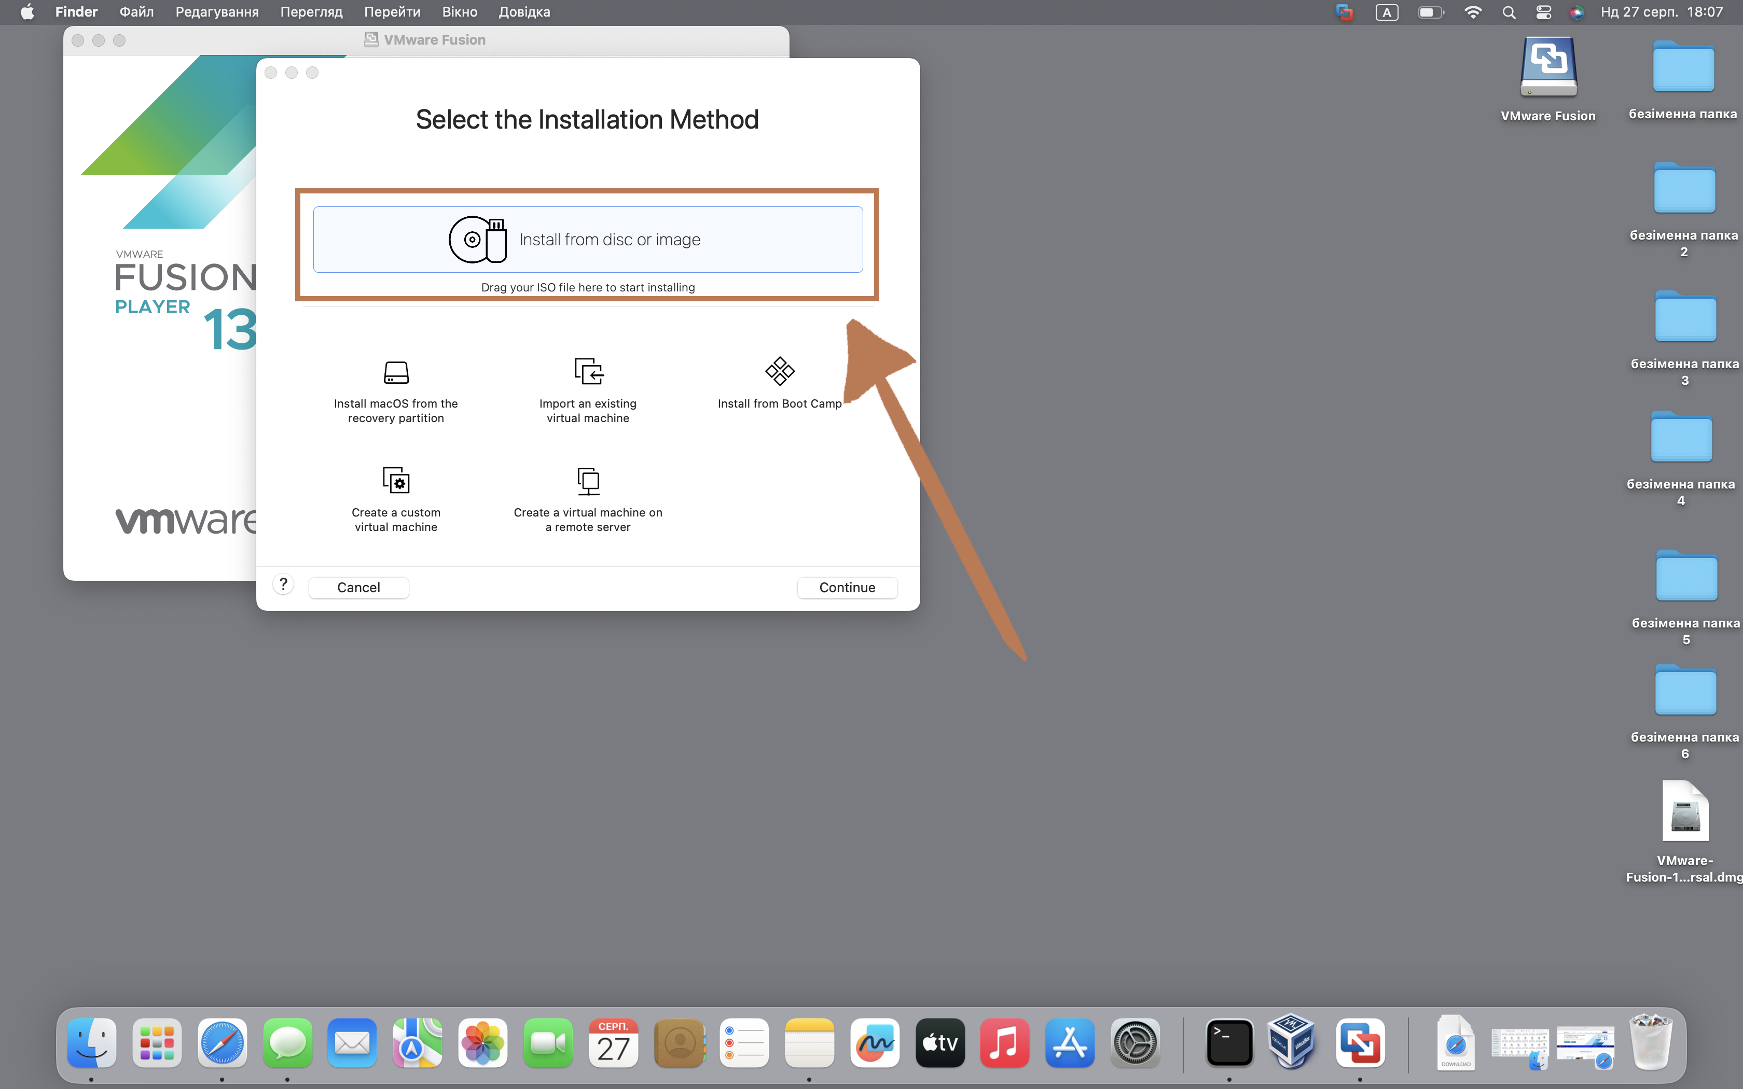Select Create a custom virtual machine
Viewport: 1743px width, 1089px height.
click(395, 500)
